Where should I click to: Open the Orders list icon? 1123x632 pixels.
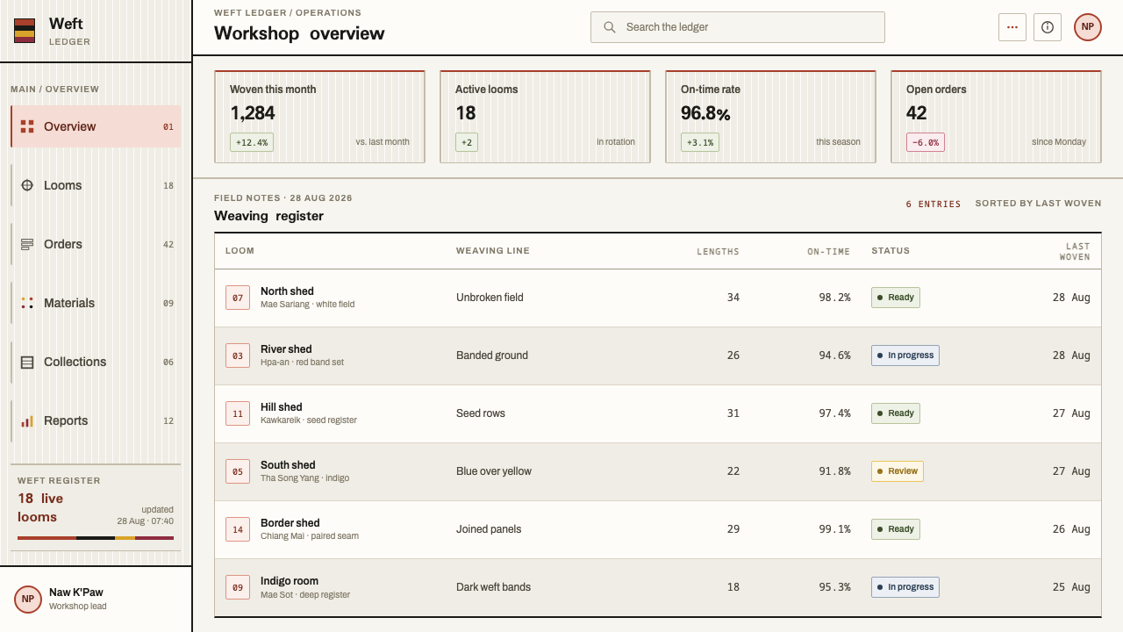click(x=27, y=244)
